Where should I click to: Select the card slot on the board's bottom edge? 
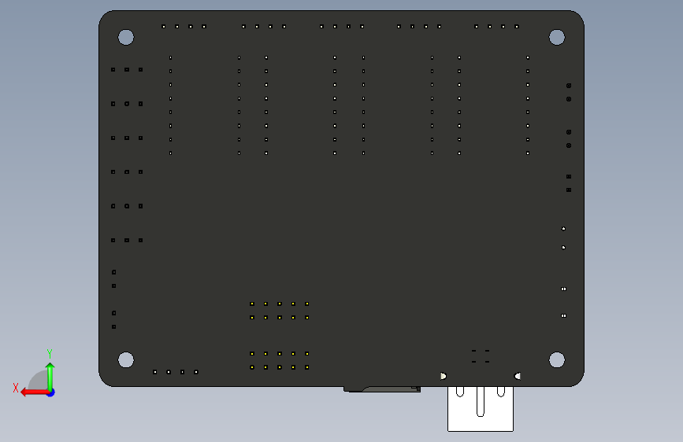click(x=382, y=389)
